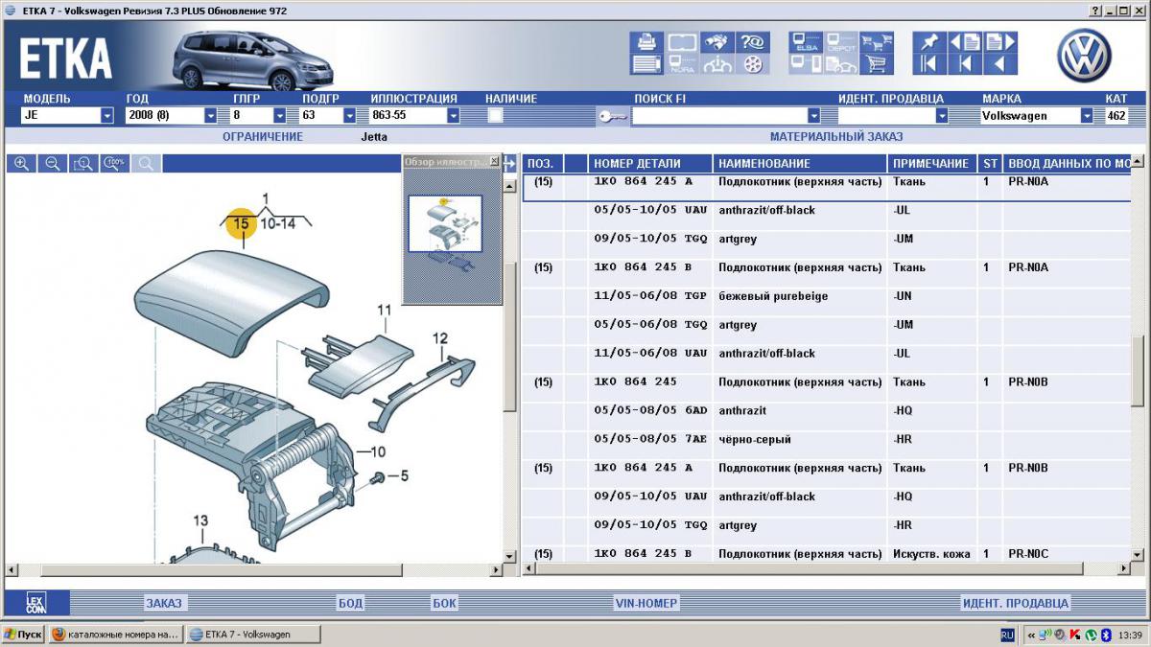The image size is (1151, 647).
Task: Click the НОМЕР ДЕТАЛИ column header
Action: coord(650,164)
